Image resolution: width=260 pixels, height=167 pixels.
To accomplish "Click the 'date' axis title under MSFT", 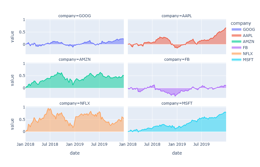I will (177, 153).
